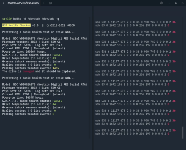186x150 pixels.
Task: Click drive temperature value 43
Action: pyautogui.click(x=54, y=58)
